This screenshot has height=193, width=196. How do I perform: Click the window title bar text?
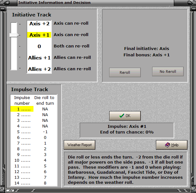click(x=54, y=3)
